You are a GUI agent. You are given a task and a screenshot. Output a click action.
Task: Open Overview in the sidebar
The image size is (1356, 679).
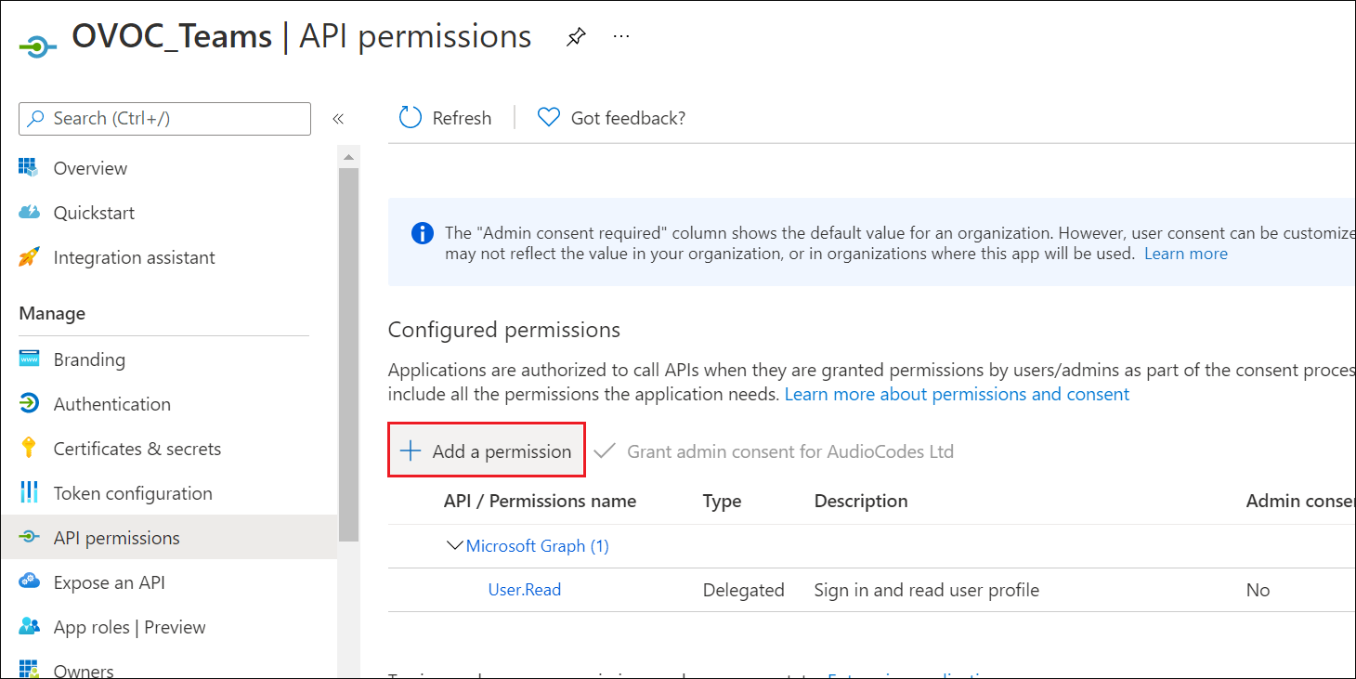pyautogui.click(x=90, y=168)
